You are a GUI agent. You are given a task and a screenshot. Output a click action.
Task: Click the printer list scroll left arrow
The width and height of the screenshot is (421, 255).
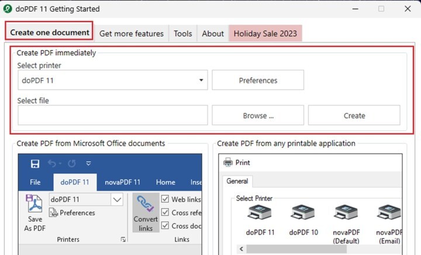(241, 249)
